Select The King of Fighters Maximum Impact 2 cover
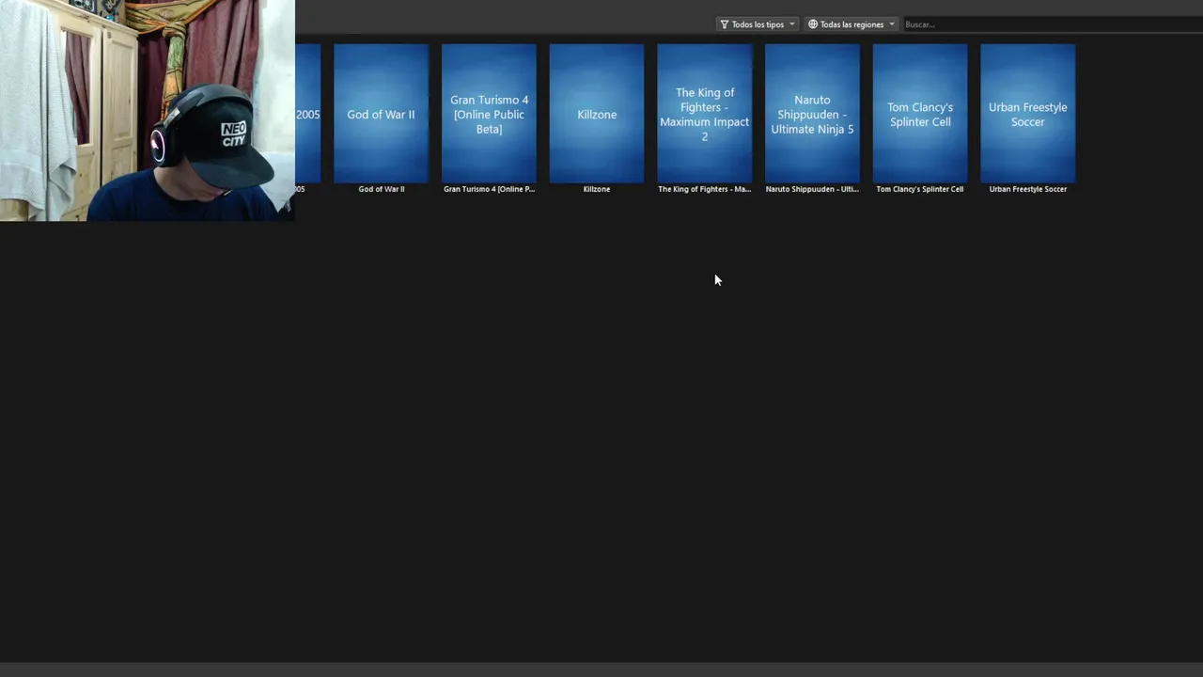This screenshot has width=1203, height=677. point(704,114)
